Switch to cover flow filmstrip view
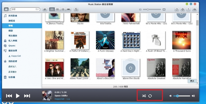The height and width of the screenshot is (104, 206). pos(68,9)
